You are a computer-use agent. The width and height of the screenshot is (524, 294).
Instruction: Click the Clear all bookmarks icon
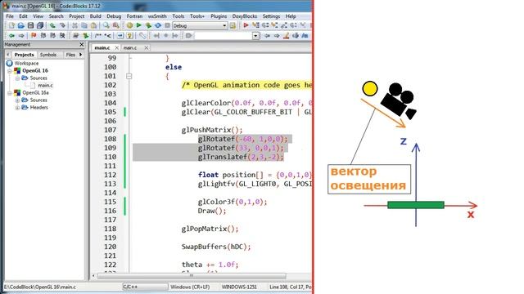(62, 35)
